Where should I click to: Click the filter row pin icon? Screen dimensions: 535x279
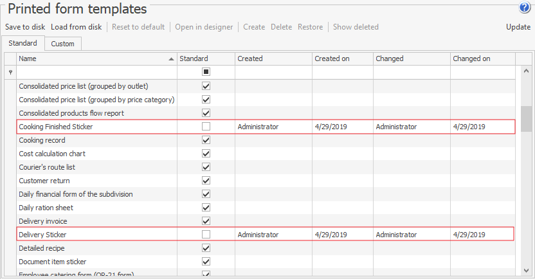(10, 72)
